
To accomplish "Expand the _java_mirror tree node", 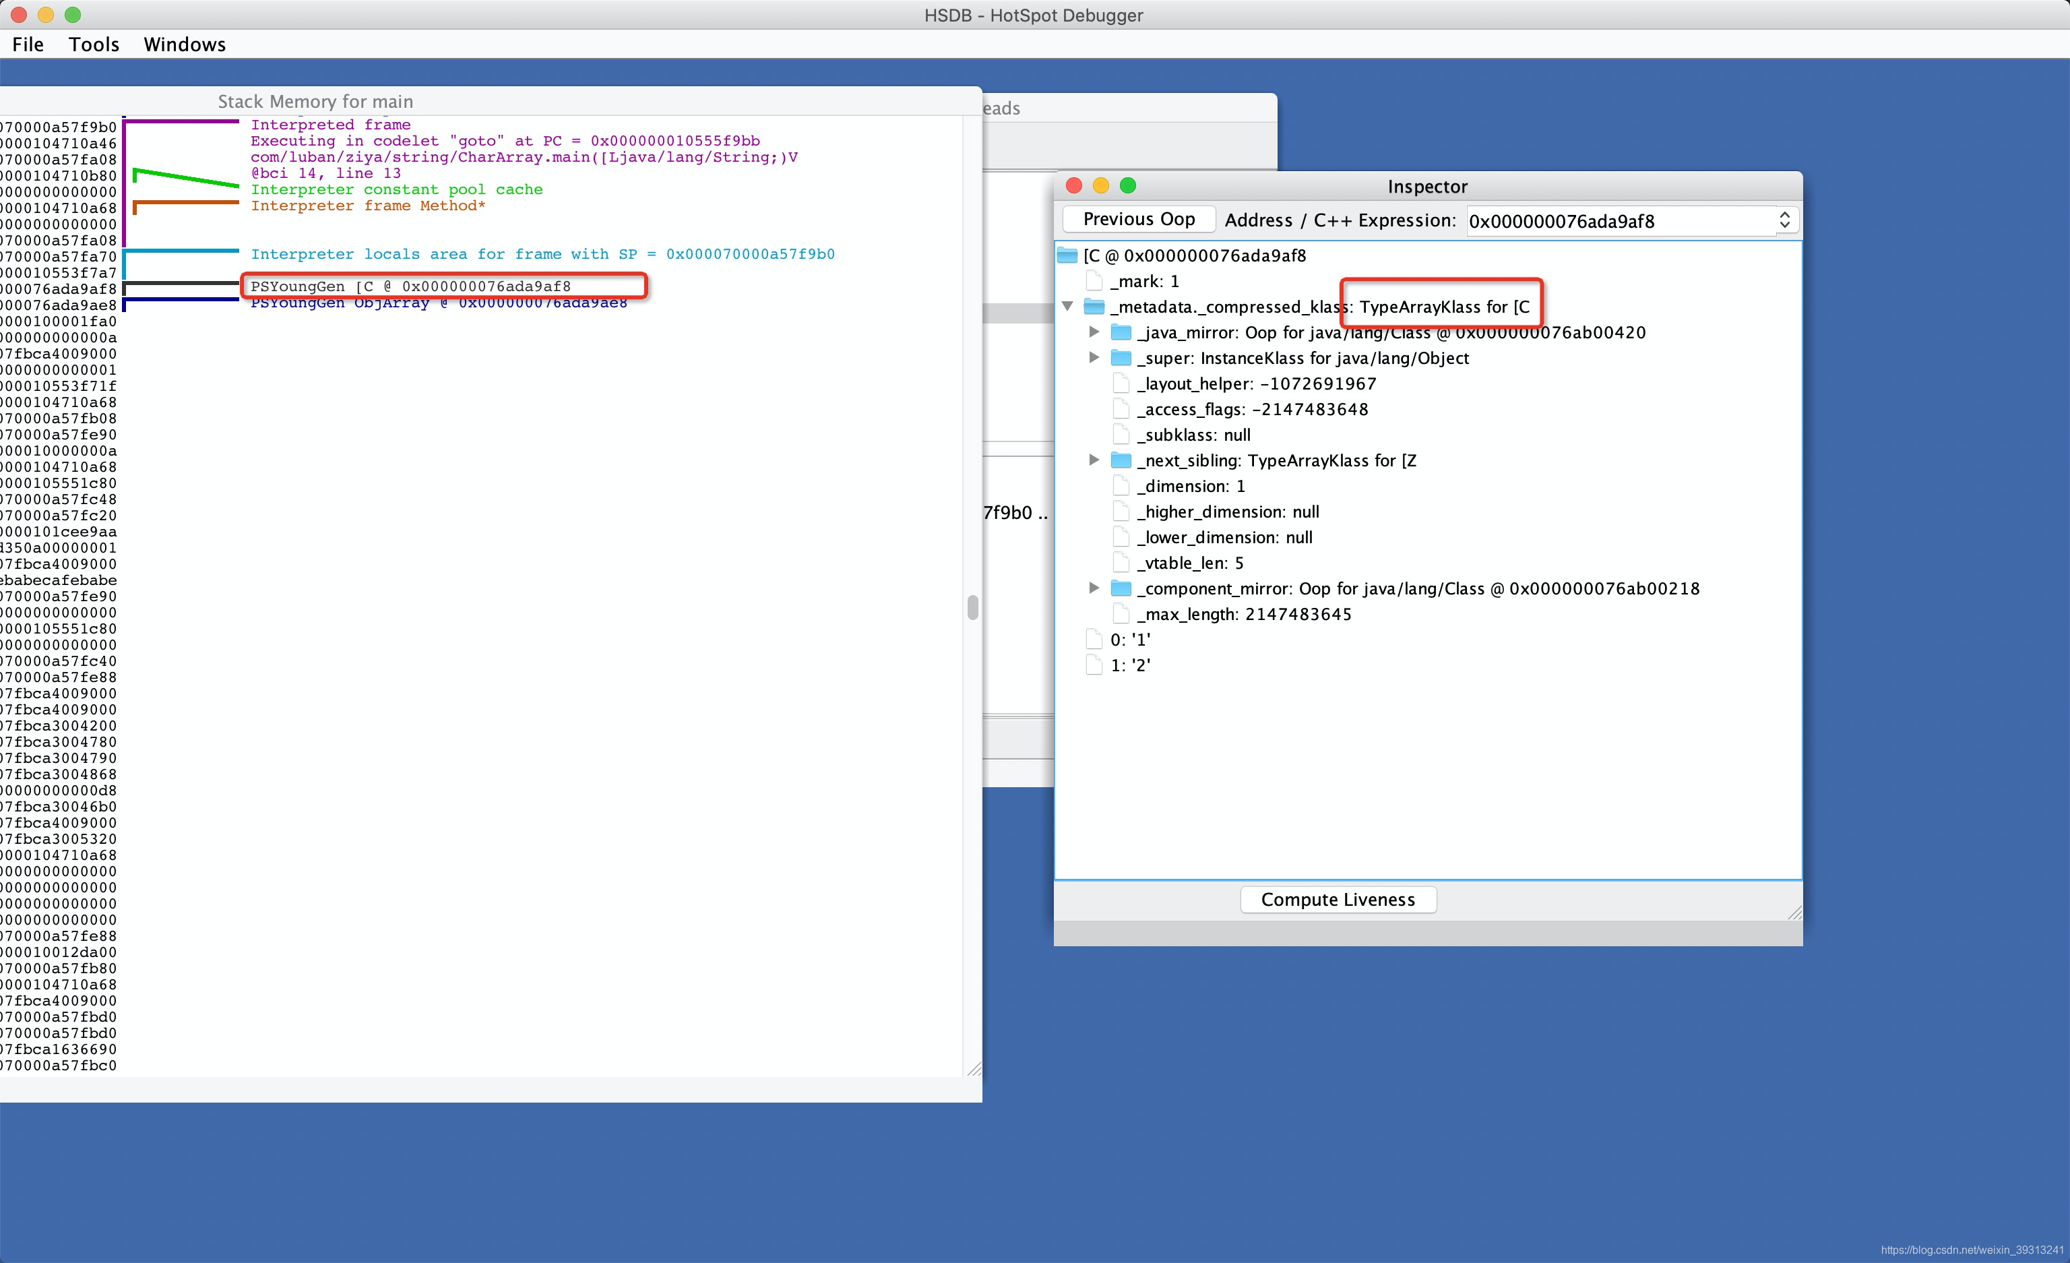I will coord(1094,332).
